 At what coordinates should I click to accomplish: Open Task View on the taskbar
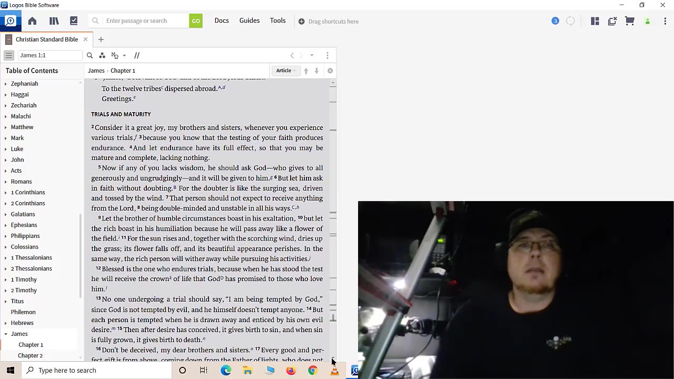pos(204,371)
